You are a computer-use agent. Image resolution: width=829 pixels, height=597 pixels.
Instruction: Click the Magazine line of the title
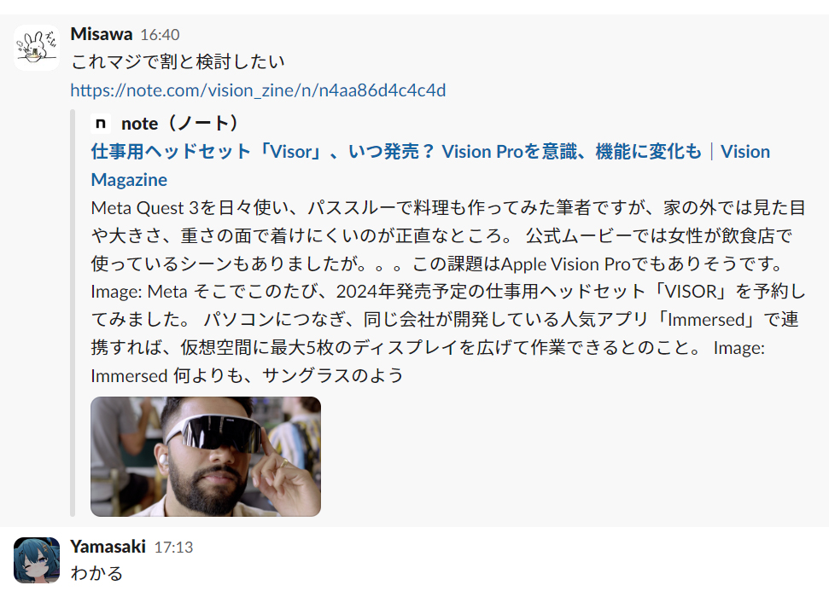tap(129, 180)
